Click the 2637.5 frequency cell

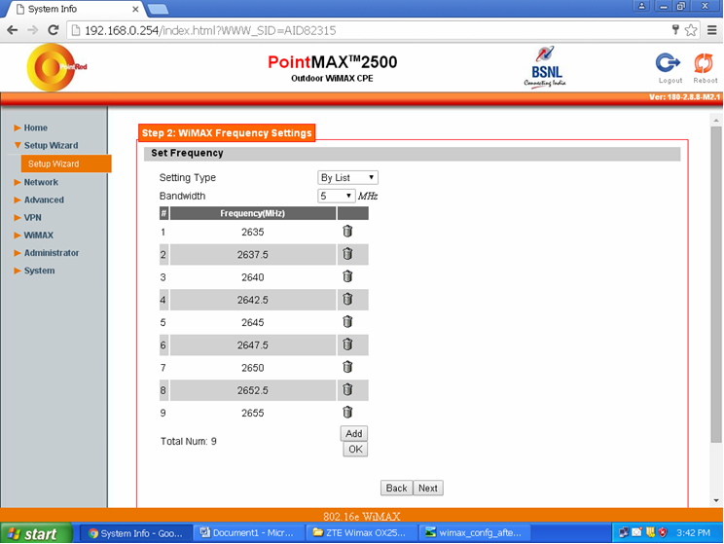[253, 255]
